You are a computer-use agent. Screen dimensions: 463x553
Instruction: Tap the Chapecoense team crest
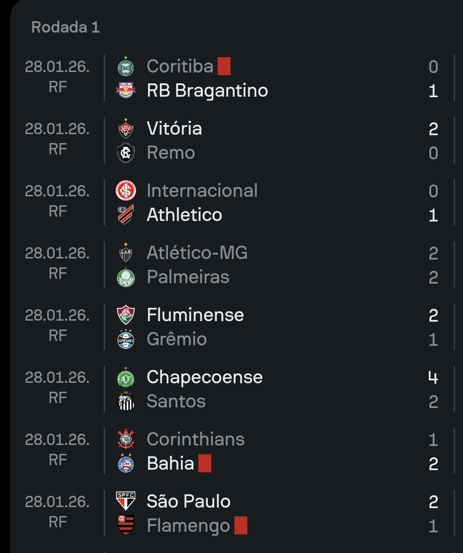click(x=126, y=377)
